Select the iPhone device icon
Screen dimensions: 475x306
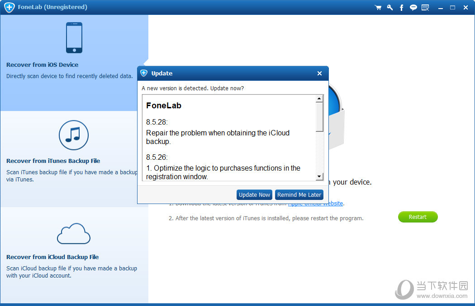[x=74, y=37]
